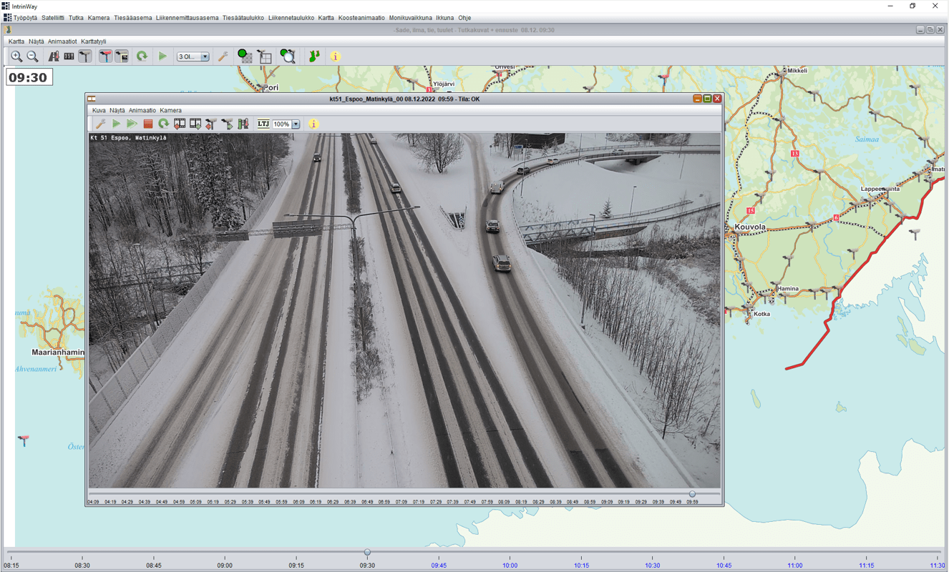949x572 pixels.
Task: Click green refresh arrow on map toolbar
Action: (142, 56)
